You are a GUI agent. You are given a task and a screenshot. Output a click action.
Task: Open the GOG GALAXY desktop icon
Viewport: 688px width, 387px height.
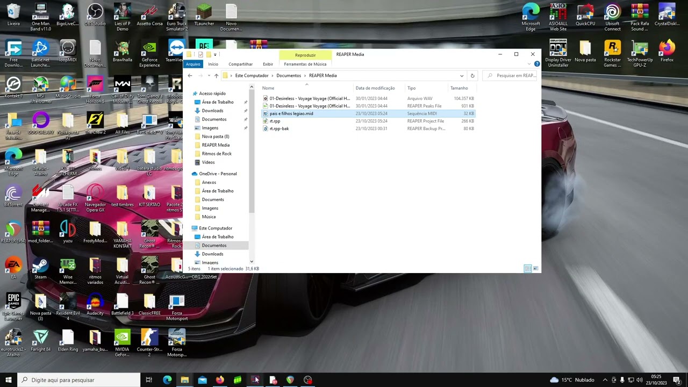pyautogui.click(x=40, y=124)
